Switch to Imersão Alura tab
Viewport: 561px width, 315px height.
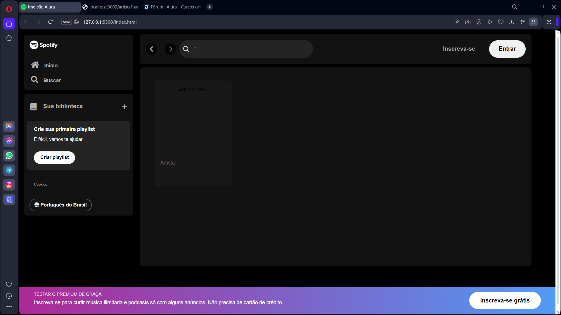pos(50,7)
